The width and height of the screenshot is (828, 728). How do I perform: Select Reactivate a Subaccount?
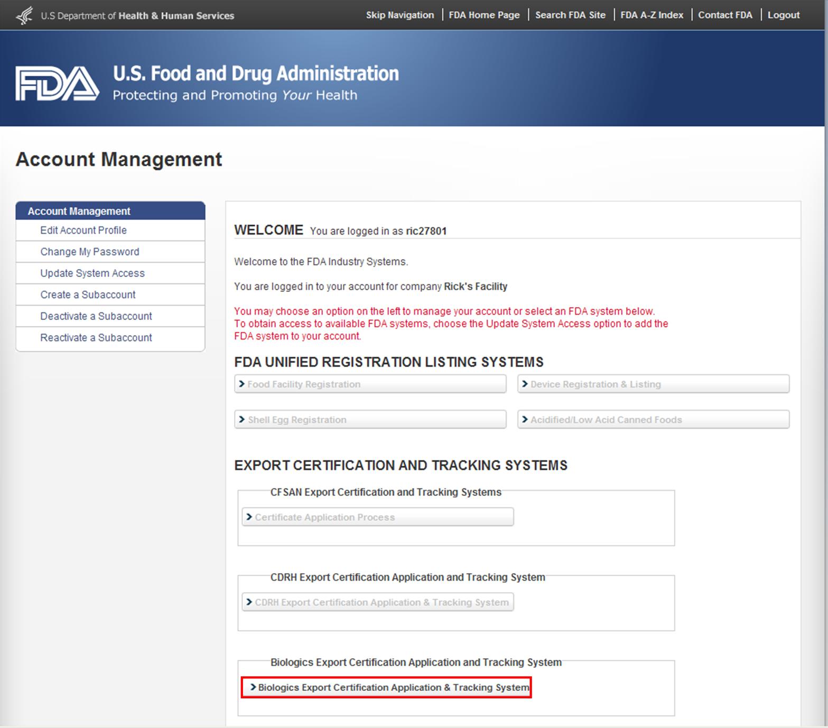[96, 337]
